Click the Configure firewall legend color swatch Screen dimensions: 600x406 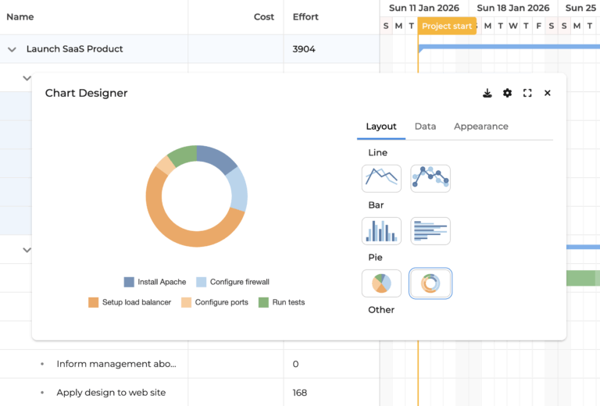tap(202, 282)
